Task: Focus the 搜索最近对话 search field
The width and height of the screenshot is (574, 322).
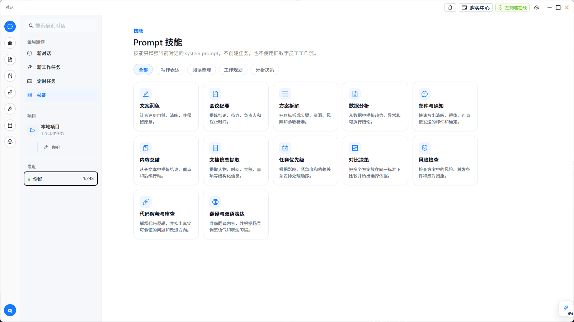Action: 61,26
